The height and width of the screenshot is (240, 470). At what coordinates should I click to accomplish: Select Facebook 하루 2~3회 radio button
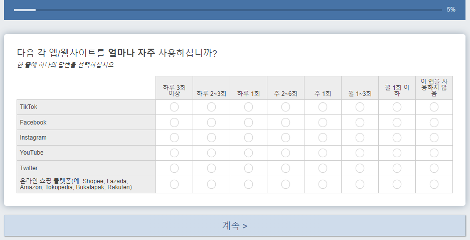point(211,123)
